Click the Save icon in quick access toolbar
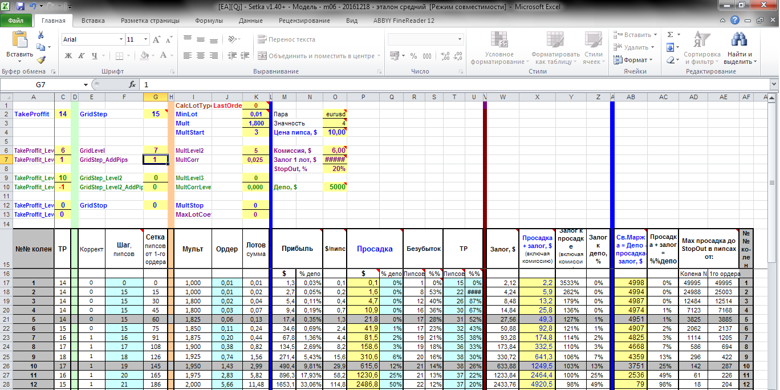Viewport: 780px width, 390px height. 21,7
